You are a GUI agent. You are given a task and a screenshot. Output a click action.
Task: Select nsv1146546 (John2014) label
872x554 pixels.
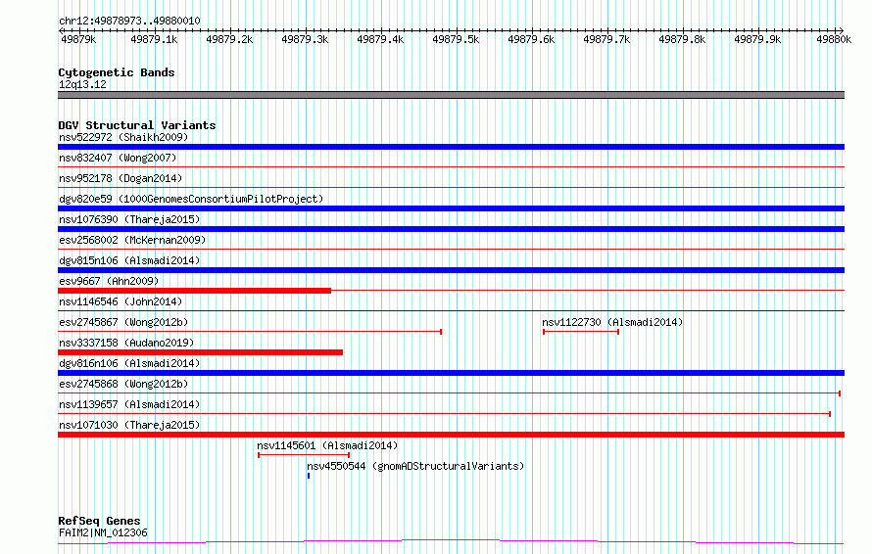121,301
